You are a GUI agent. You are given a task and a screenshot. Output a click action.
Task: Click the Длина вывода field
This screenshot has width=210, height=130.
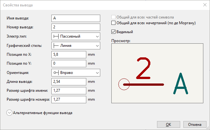[69, 82]
